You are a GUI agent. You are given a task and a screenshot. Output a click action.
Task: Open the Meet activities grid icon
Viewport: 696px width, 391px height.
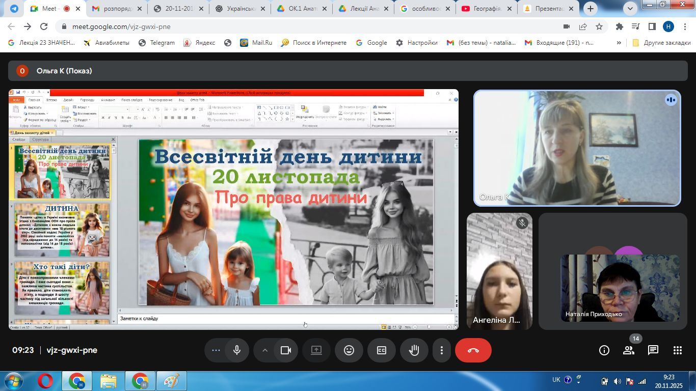click(678, 350)
